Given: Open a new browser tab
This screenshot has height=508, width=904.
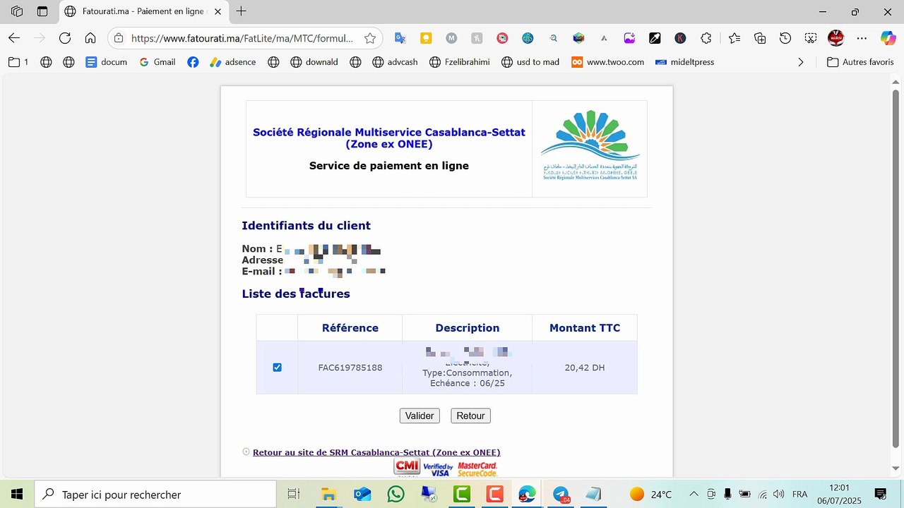Looking at the screenshot, I should point(242,11).
